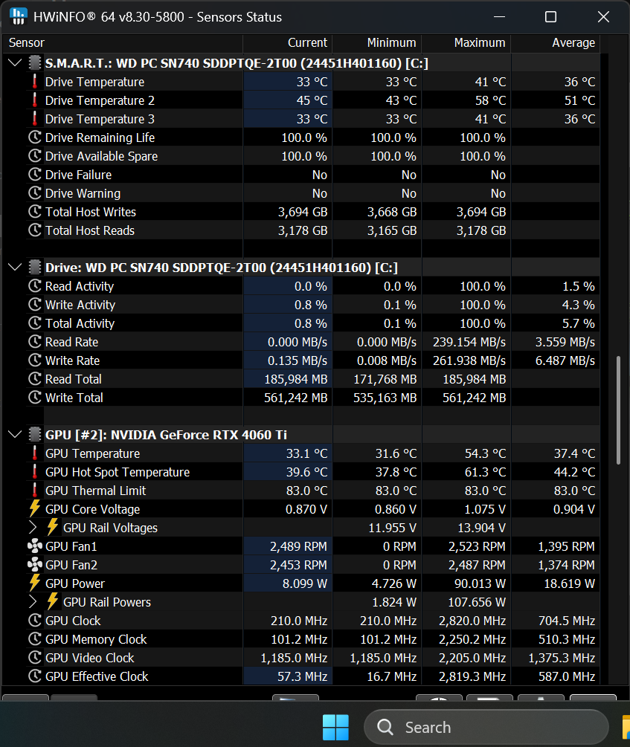Expand the GPU Rail Voltages group
Screen dimensions: 630x747
click(x=33, y=528)
